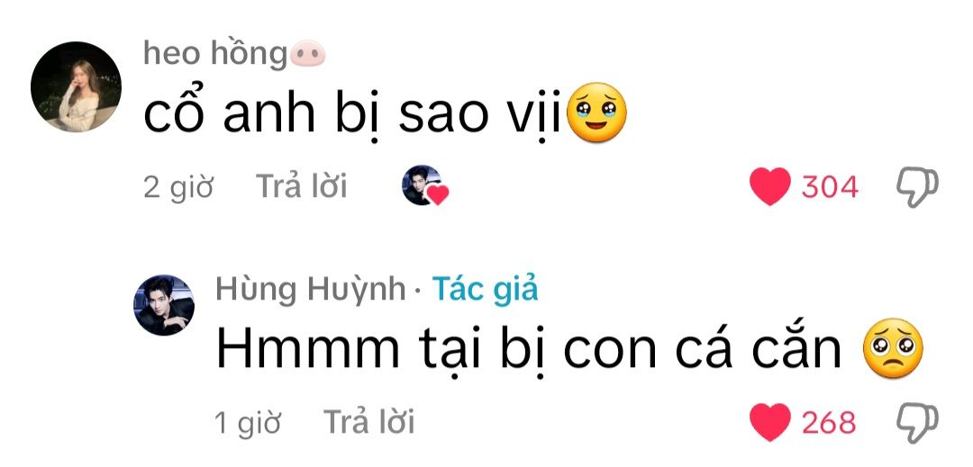The image size is (973, 467).
Task: Click the '2 giờ' timestamp
Action: (178, 187)
